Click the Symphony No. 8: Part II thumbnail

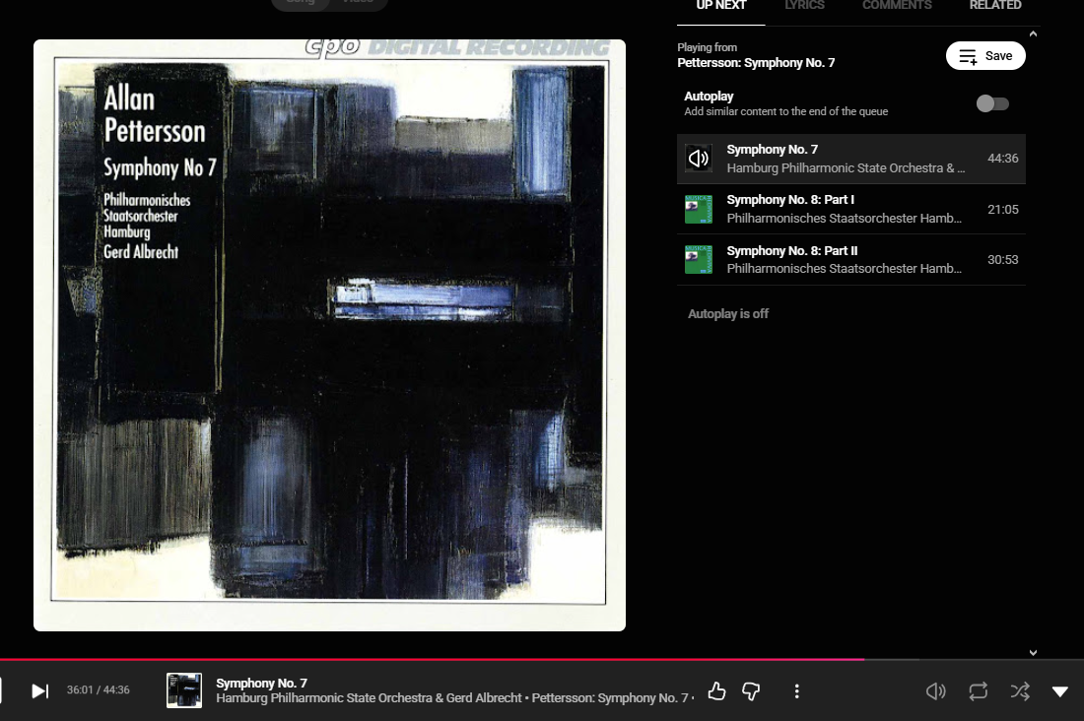pyautogui.click(x=699, y=259)
